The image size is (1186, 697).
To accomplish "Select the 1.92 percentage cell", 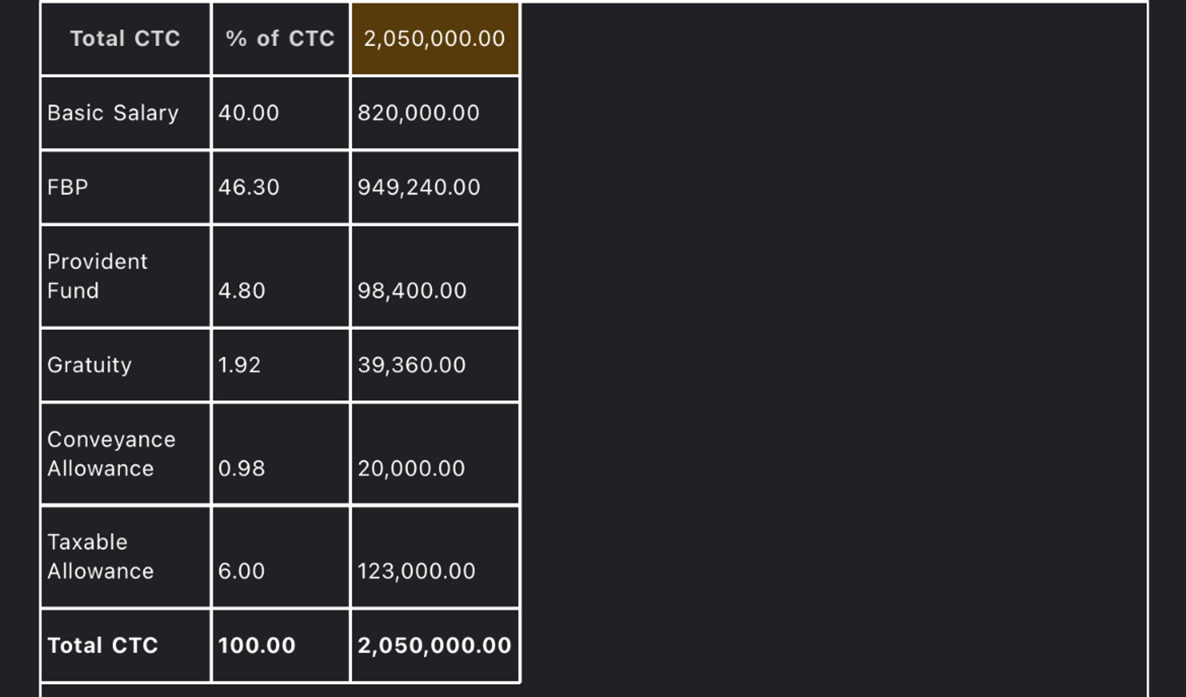I will [x=281, y=365].
